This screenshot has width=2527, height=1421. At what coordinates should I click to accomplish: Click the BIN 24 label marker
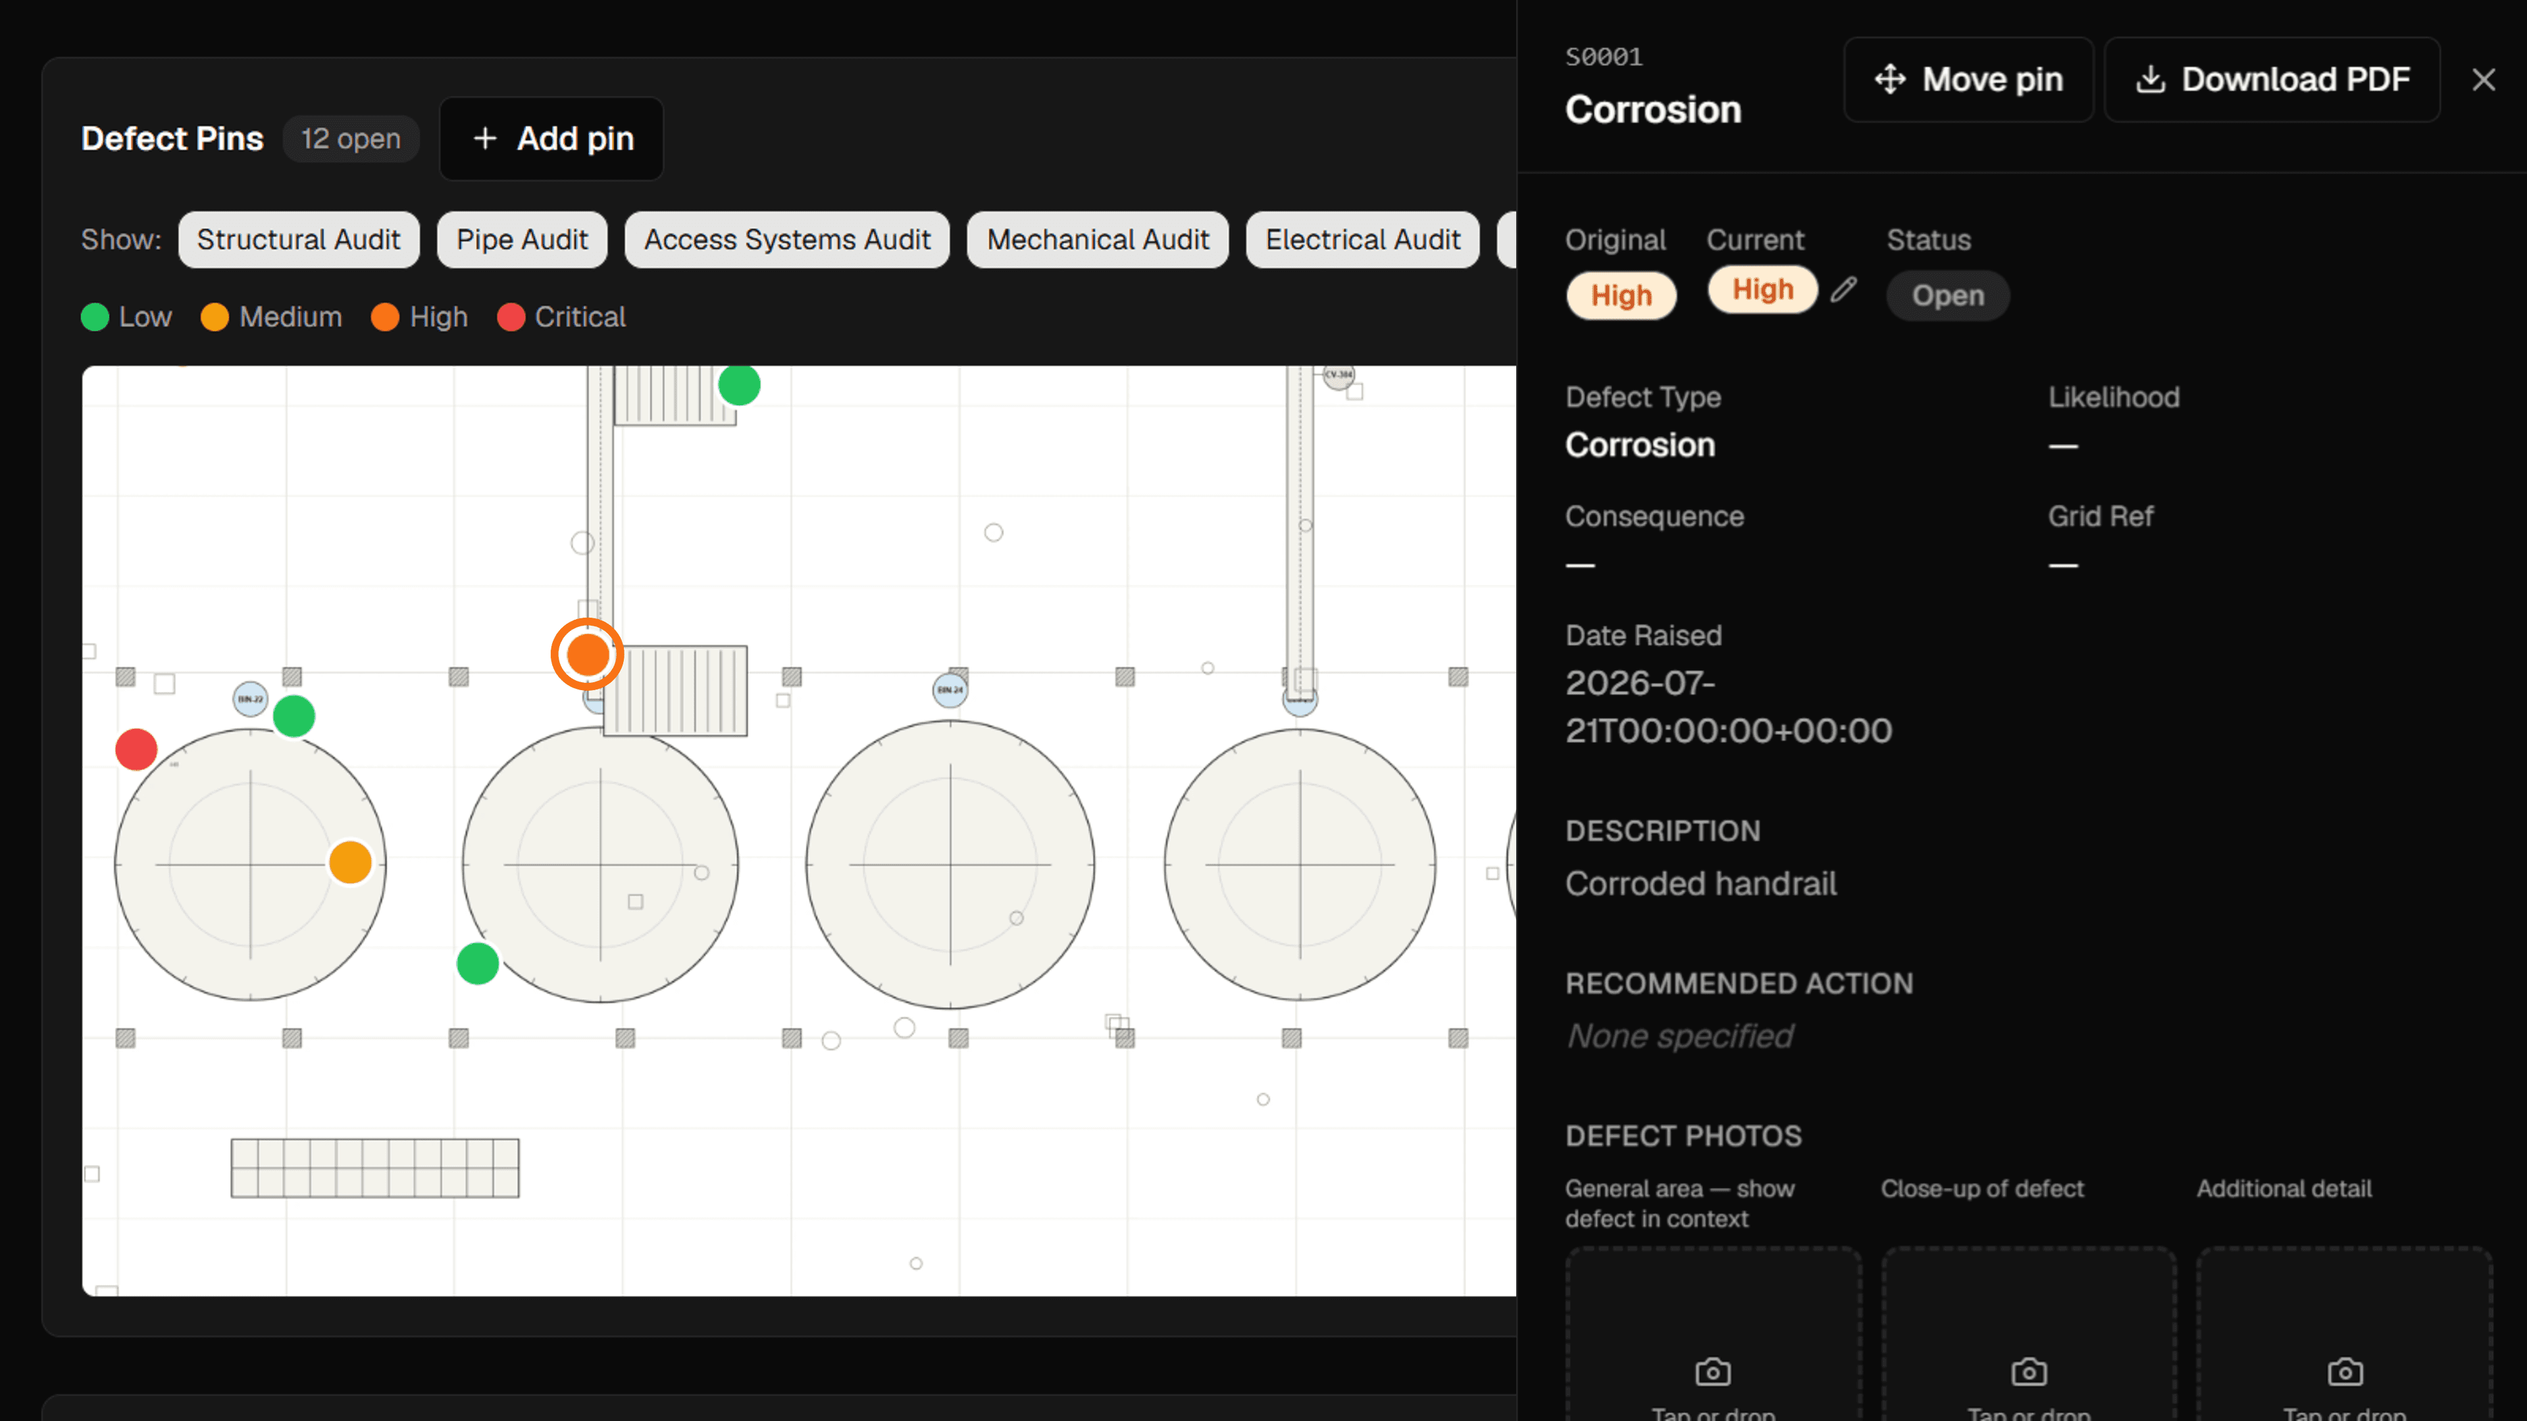950,689
